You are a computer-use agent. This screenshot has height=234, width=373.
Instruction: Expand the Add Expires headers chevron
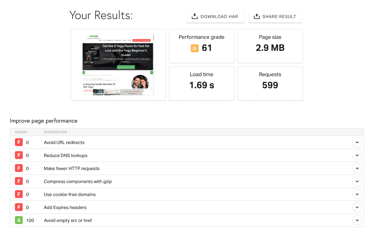[357, 207]
